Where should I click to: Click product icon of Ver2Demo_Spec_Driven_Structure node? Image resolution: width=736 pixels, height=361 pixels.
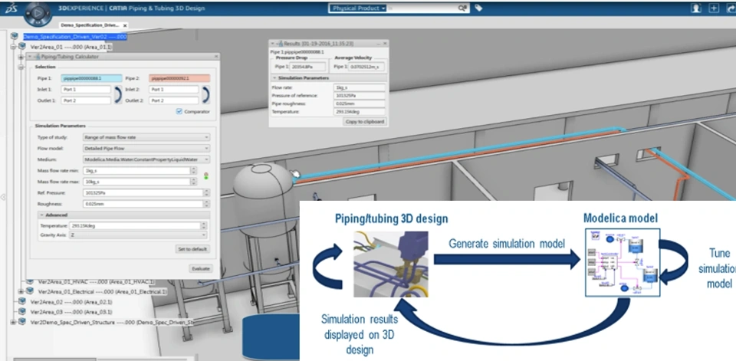tap(22, 322)
